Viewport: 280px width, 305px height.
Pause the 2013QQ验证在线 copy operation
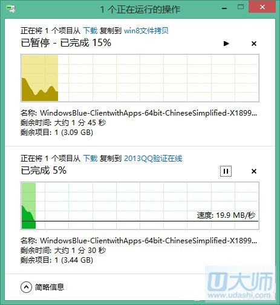pyautogui.click(x=226, y=171)
